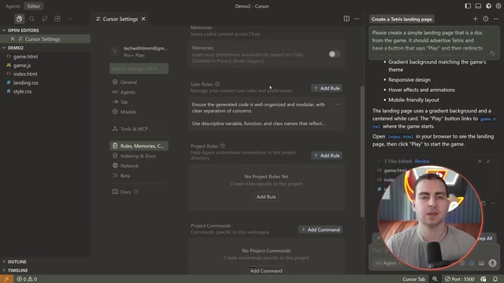Viewport: 504px width, 283px height.
Task: Switch to Agents mode
Action: click(x=13, y=6)
